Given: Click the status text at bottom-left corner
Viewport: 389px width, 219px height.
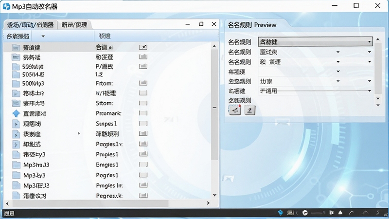Looking at the screenshot, I should (9, 213).
